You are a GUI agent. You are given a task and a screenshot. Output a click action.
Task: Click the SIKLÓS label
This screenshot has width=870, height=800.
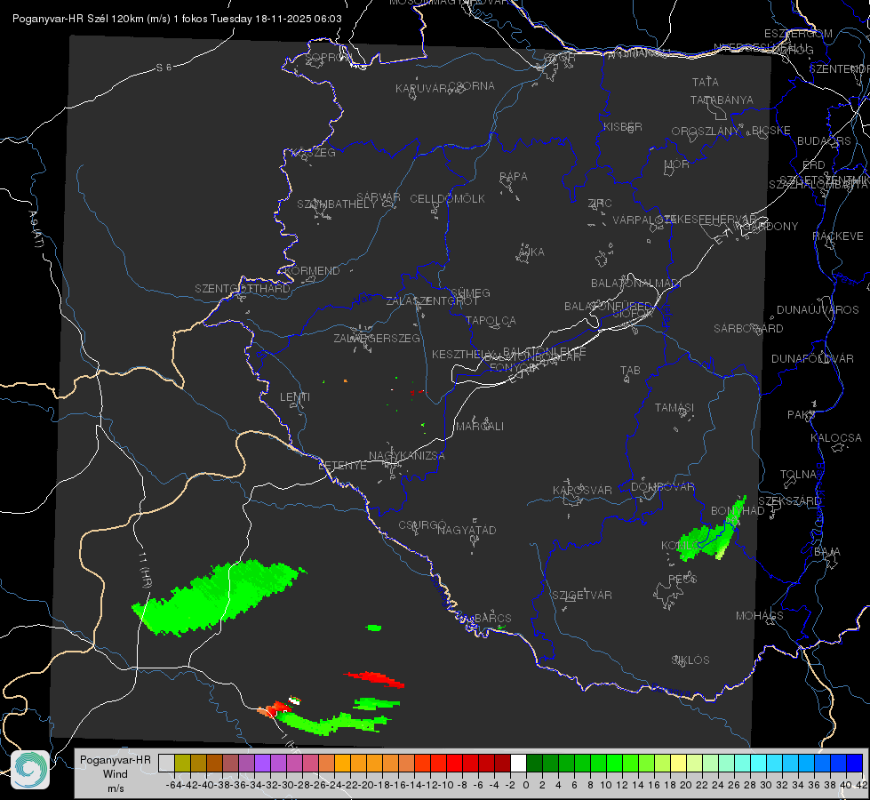click(x=690, y=660)
